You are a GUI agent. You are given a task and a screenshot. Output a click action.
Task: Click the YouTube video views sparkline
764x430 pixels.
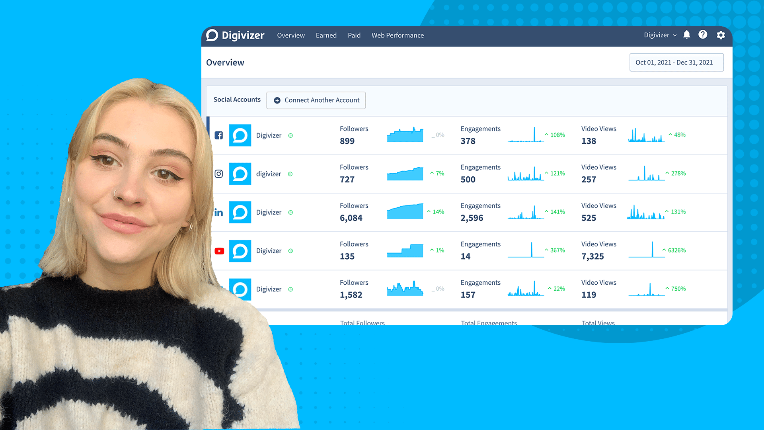(x=647, y=250)
